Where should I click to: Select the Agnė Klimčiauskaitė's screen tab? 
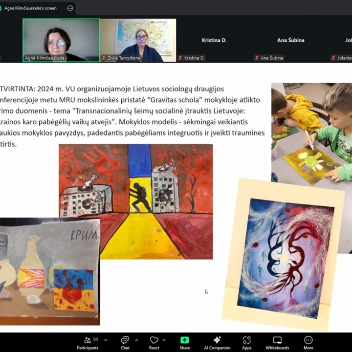click(30, 8)
